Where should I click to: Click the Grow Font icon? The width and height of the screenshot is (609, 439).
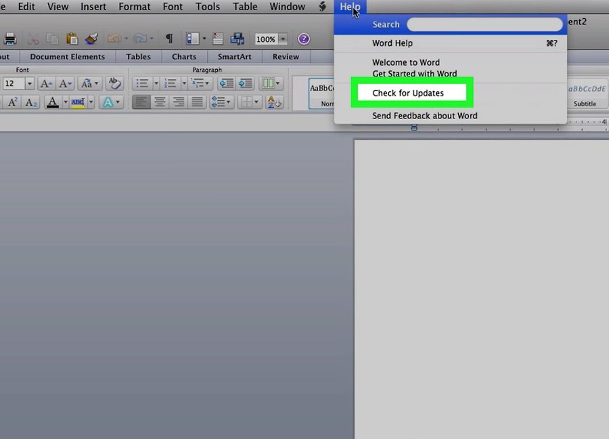(x=46, y=83)
